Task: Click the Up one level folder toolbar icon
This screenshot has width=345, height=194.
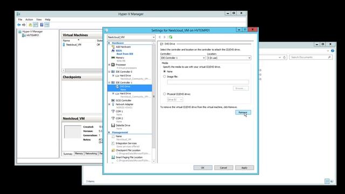Action: point(30,25)
